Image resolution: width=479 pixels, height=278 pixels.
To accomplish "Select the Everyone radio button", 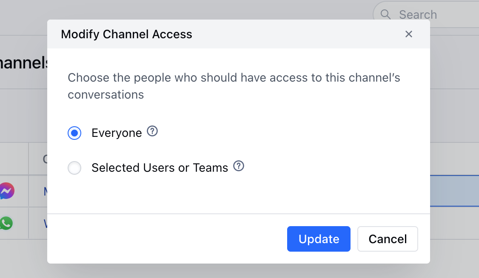I will click(74, 133).
